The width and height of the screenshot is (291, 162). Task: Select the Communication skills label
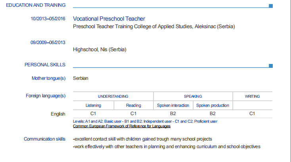pyautogui.click(x=44, y=139)
